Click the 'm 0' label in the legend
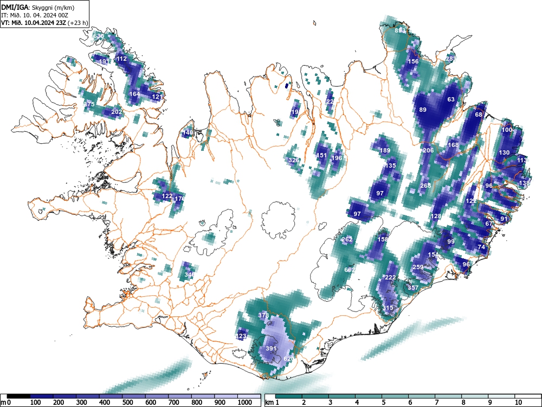 [6, 402]
